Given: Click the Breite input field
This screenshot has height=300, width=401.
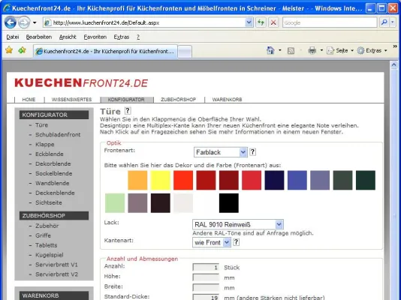Looking at the screenshot, I should tap(206, 287).
